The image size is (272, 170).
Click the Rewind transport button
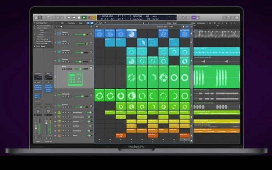tap(69, 18)
